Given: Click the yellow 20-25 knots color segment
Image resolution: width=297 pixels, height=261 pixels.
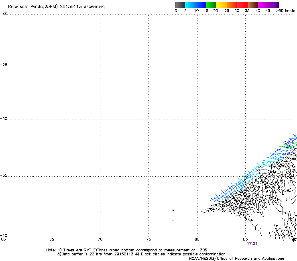Looking at the screenshot, I should pos(222,5).
